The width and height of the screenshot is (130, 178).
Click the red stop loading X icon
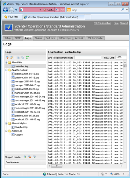(62, 10)
